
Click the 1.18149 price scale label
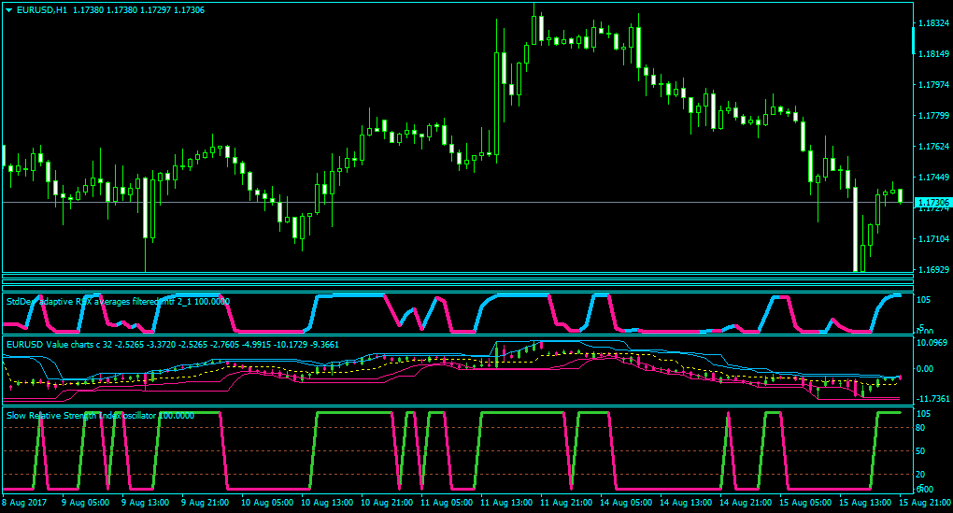pyautogui.click(x=933, y=54)
